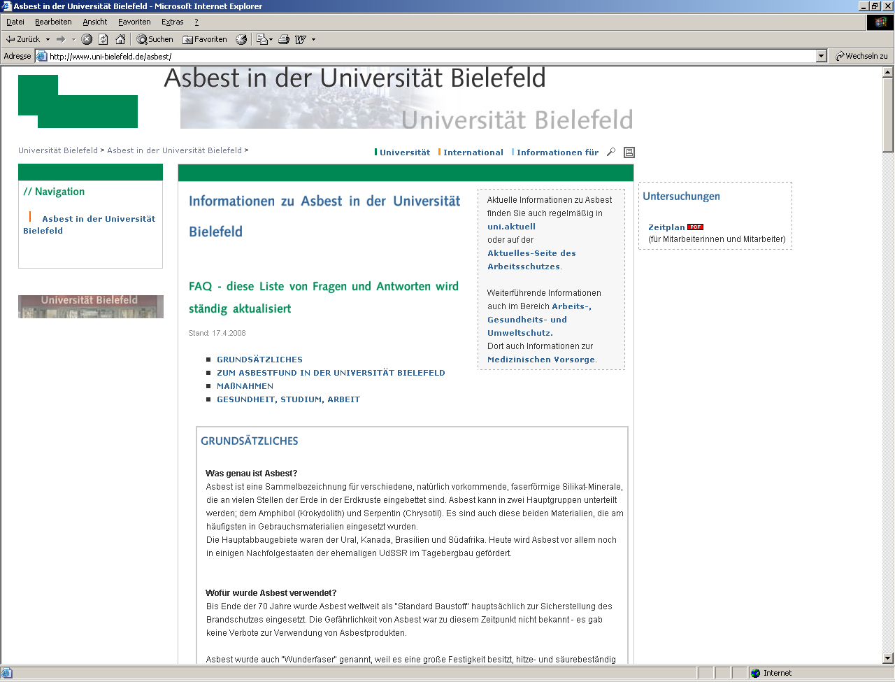Expand the address bar dropdown arrow
This screenshot has width=895, height=682.
[822, 56]
